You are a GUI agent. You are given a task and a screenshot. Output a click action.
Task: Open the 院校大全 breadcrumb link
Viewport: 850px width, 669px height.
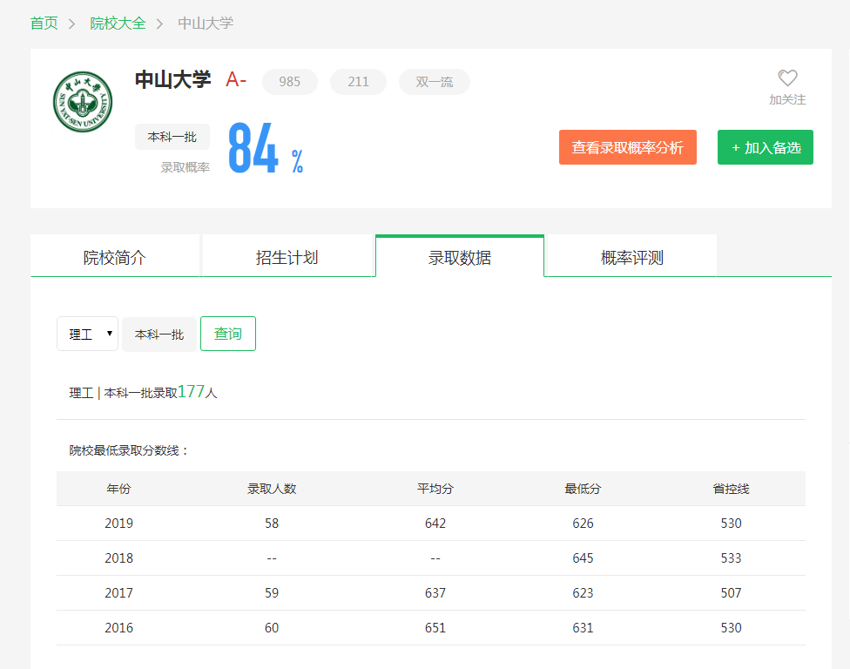tap(118, 24)
